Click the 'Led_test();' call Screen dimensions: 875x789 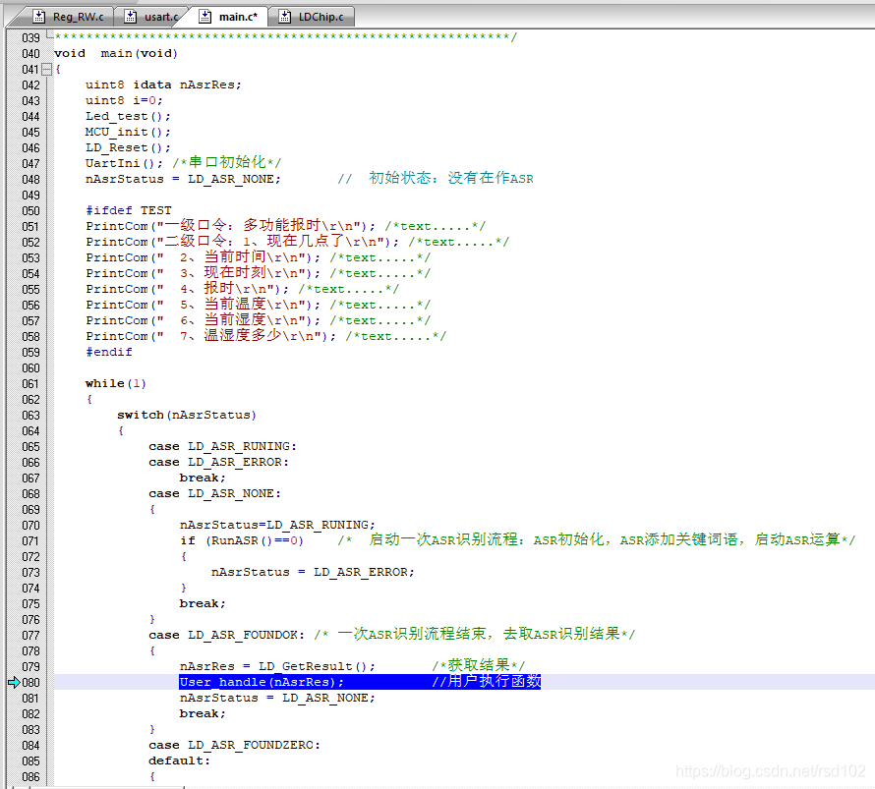point(128,116)
